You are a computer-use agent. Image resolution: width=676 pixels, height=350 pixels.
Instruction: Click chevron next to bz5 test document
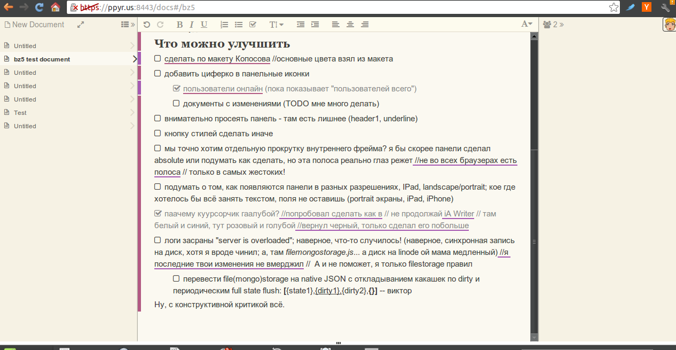click(x=135, y=59)
